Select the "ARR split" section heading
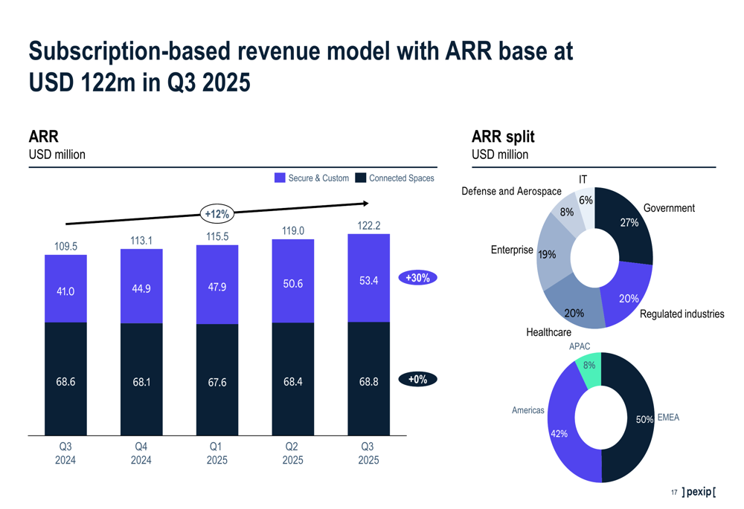Viewport: 744px width, 509px height. [x=503, y=137]
